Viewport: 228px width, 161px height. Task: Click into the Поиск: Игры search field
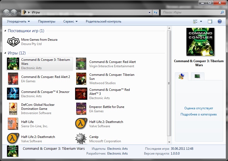190,13
